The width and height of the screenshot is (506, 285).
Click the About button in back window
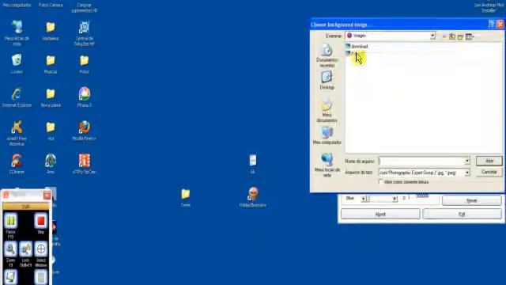[x=380, y=214]
